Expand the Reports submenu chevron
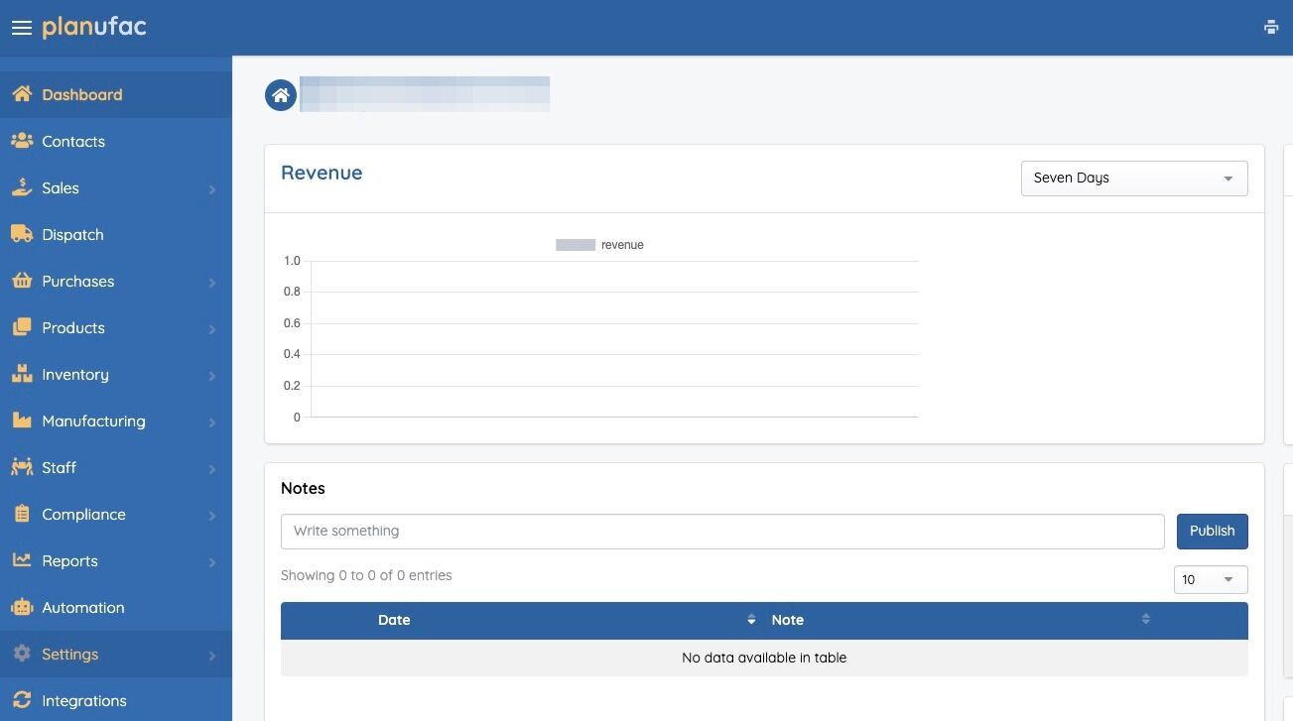 [x=212, y=561]
